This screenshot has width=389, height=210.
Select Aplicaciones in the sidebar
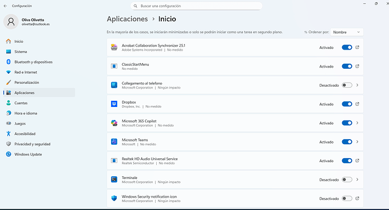(39, 93)
